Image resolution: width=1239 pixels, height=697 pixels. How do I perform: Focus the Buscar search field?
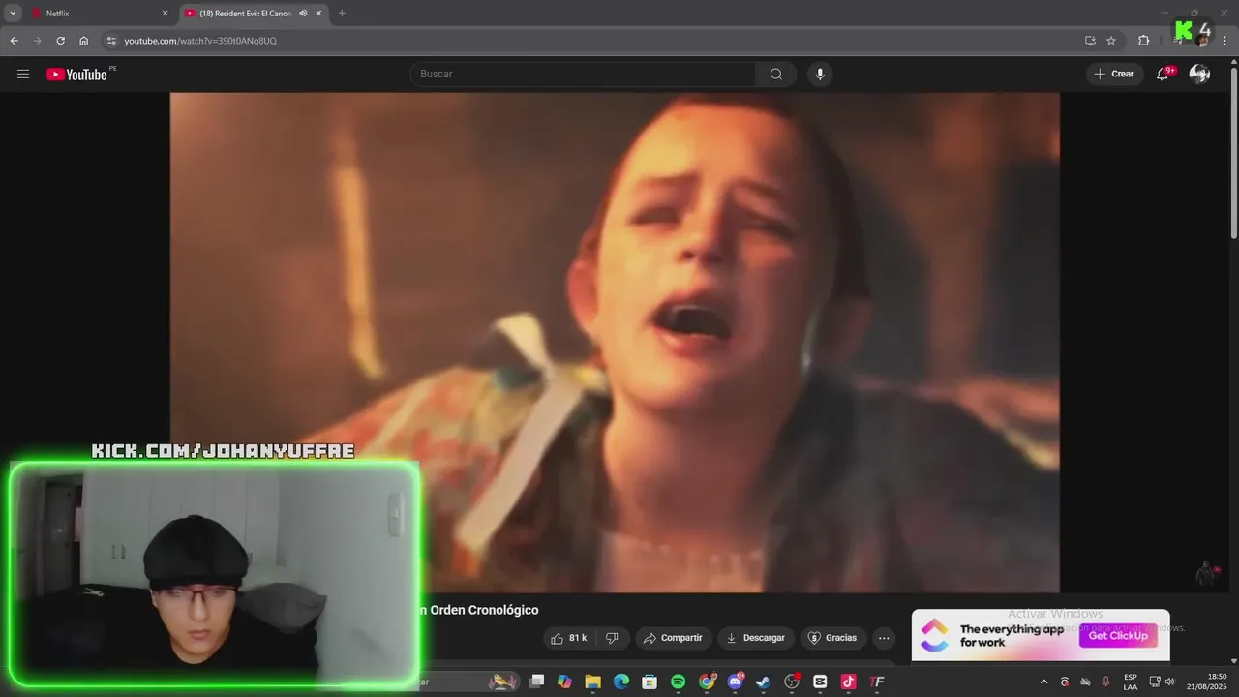[x=583, y=75]
